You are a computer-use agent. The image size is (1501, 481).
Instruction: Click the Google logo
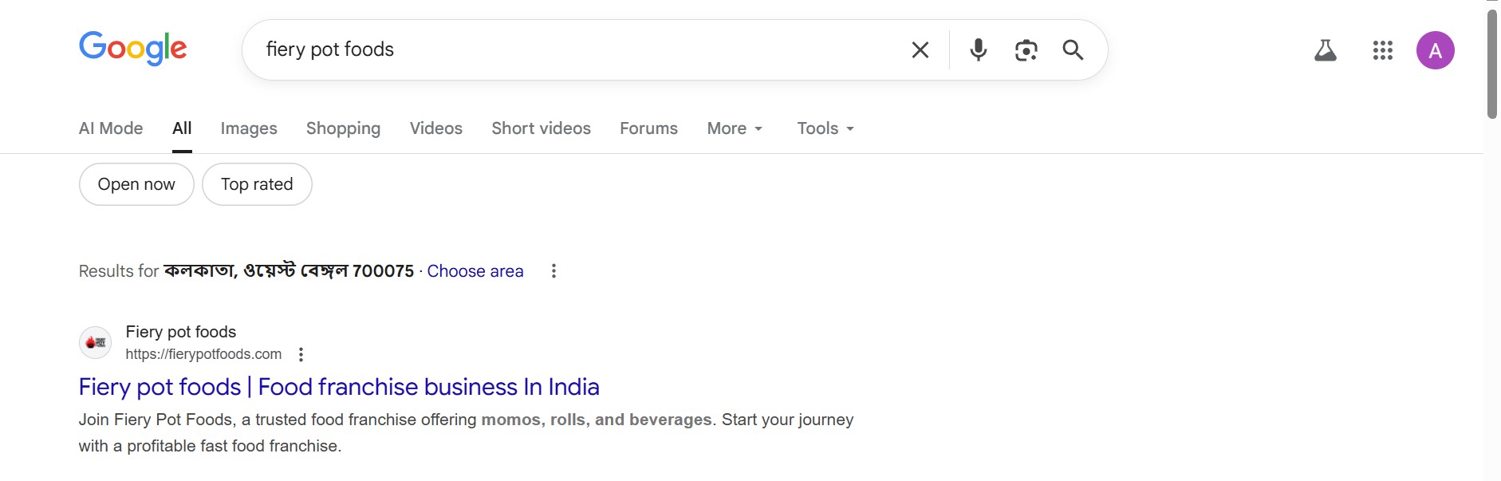point(132,49)
